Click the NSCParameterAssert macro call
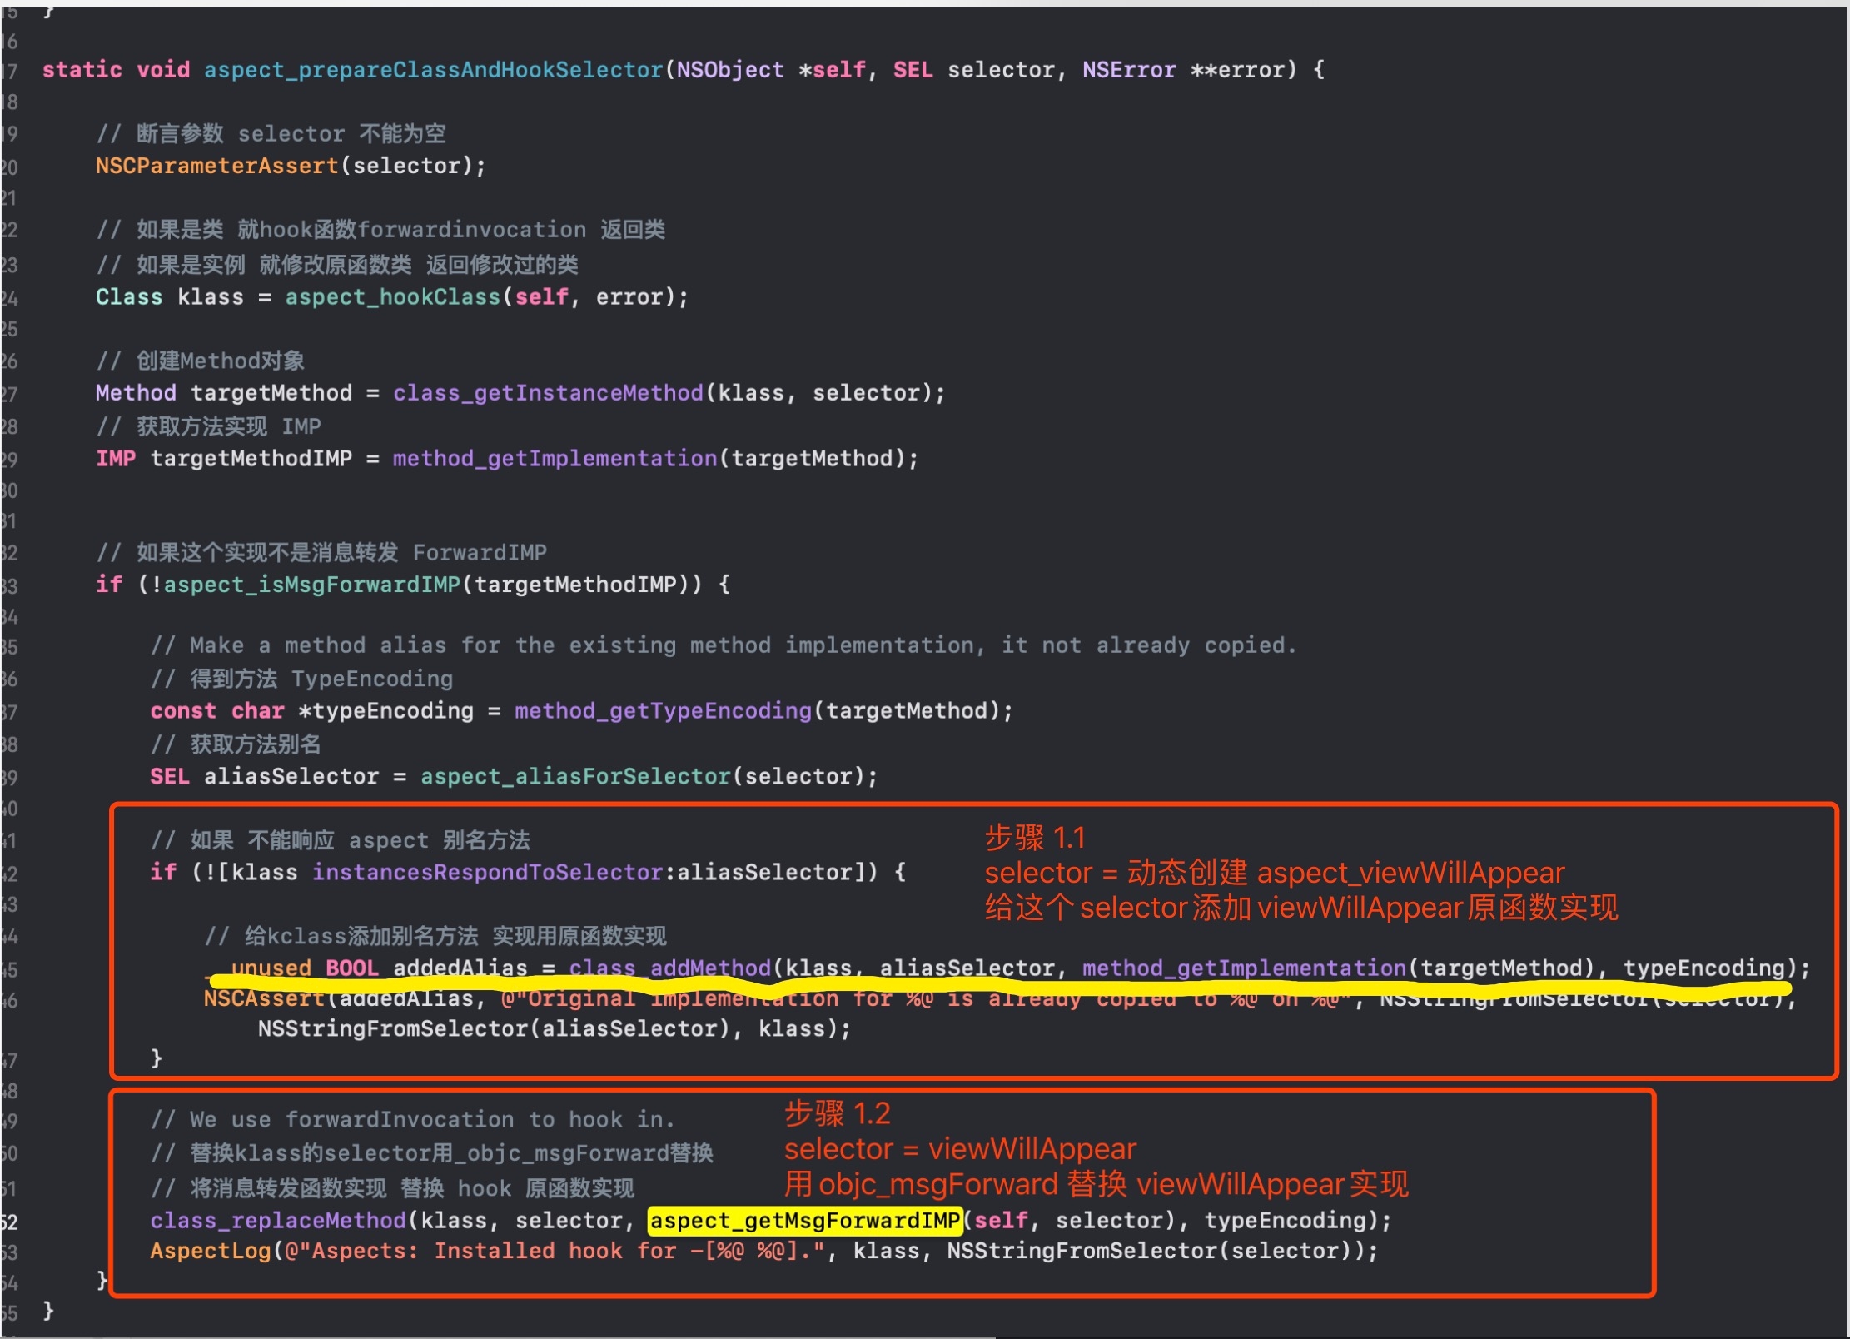The width and height of the screenshot is (1850, 1339). (x=216, y=166)
